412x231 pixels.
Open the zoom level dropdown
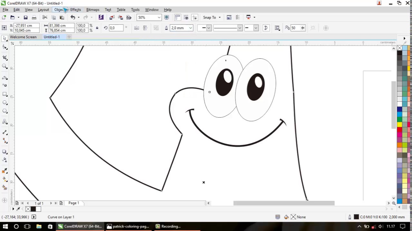click(x=159, y=17)
